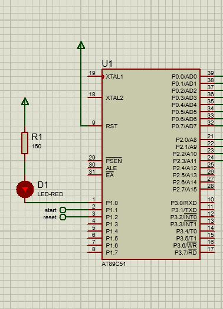
Task: Click the P3.7/RD pin 17
Action: [x=208, y=252]
